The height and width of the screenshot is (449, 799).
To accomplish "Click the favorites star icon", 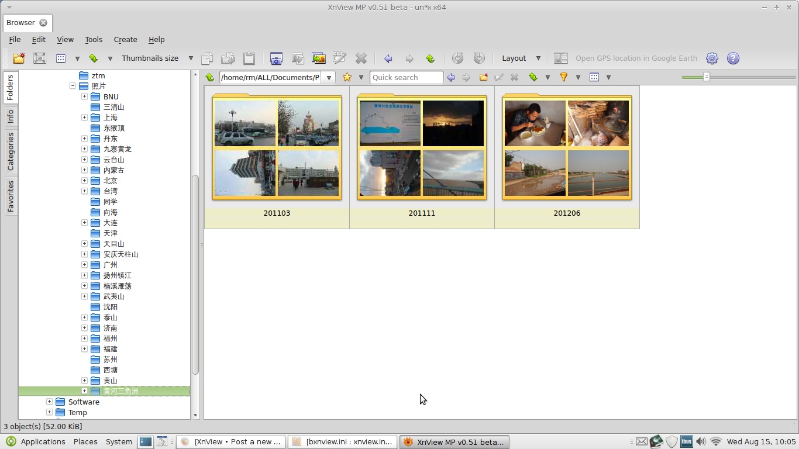I will (x=347, y=77).
